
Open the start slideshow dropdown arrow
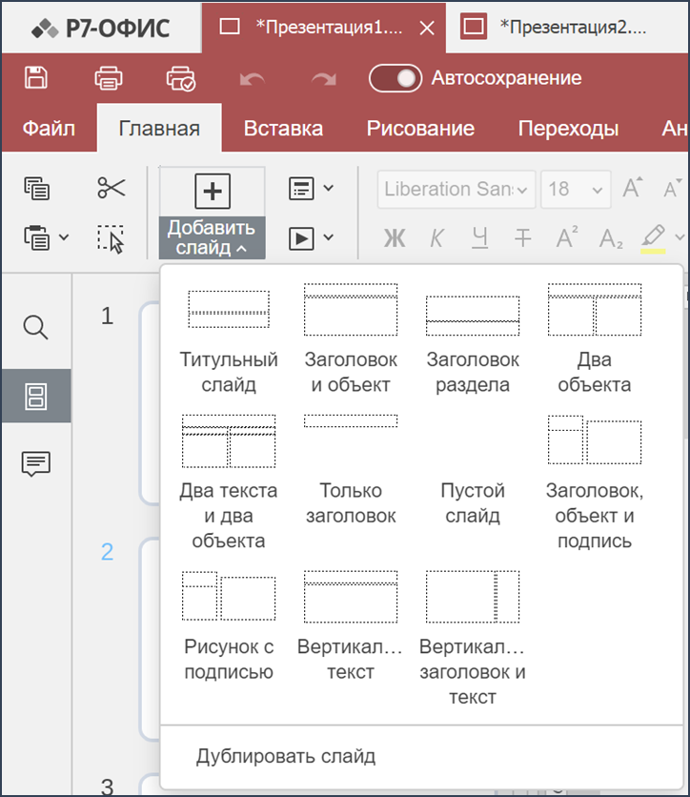(x=329, y=237)
